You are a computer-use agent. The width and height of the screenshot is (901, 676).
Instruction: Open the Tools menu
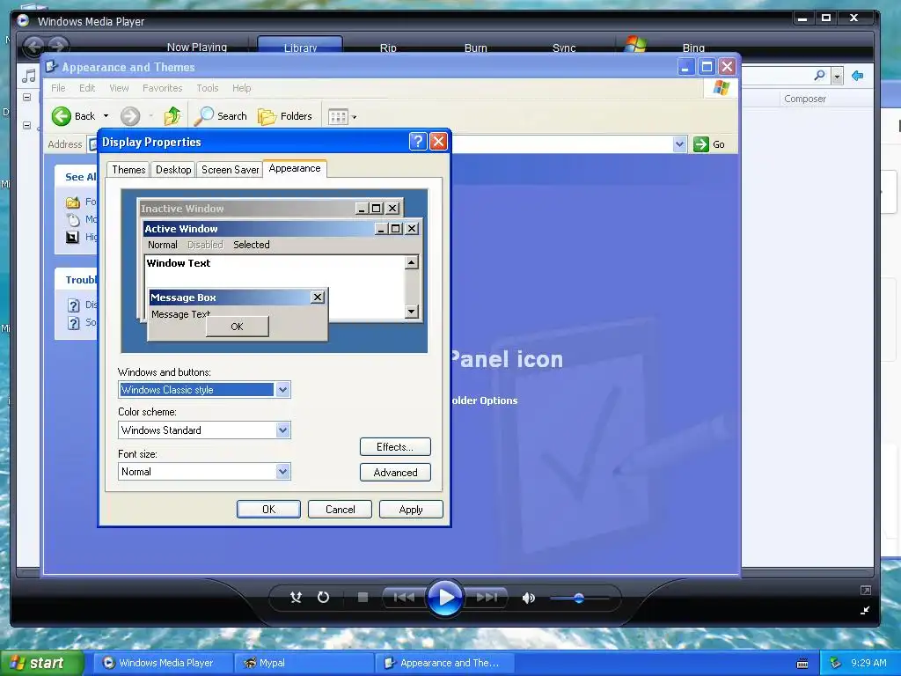click(208, 88)
